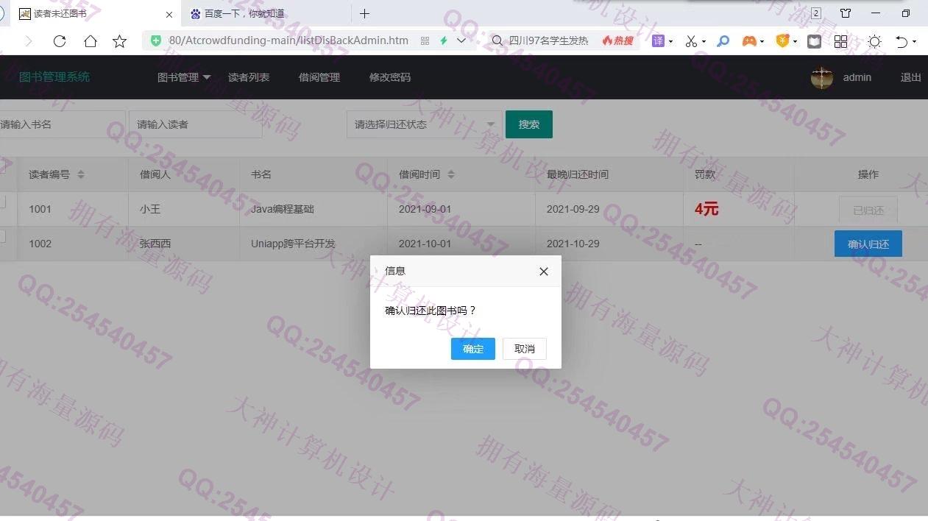
Task: Sort by the 读者编号 column arrows
Action: [81, 174]
